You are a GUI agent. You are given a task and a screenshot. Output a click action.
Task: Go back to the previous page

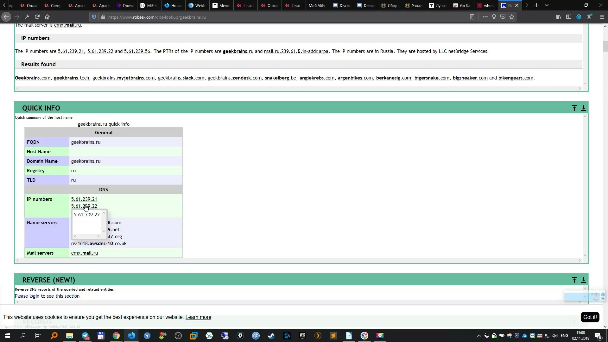(x=6, y=17)
